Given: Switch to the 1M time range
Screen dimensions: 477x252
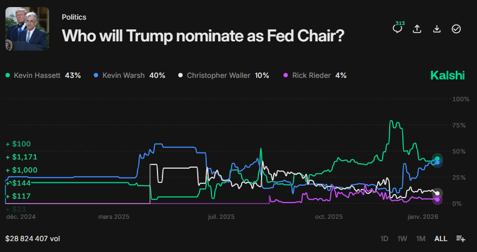Looking at the screenshot, I should tap(421, 238).
